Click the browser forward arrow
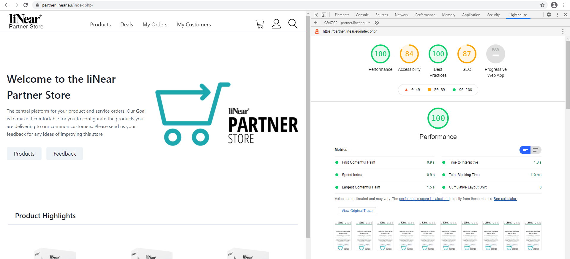The image size is (570, 259). click(16, 5)
